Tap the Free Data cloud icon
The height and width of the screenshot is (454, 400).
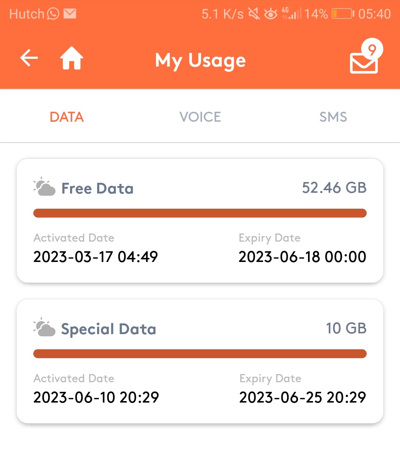point(44,186)
